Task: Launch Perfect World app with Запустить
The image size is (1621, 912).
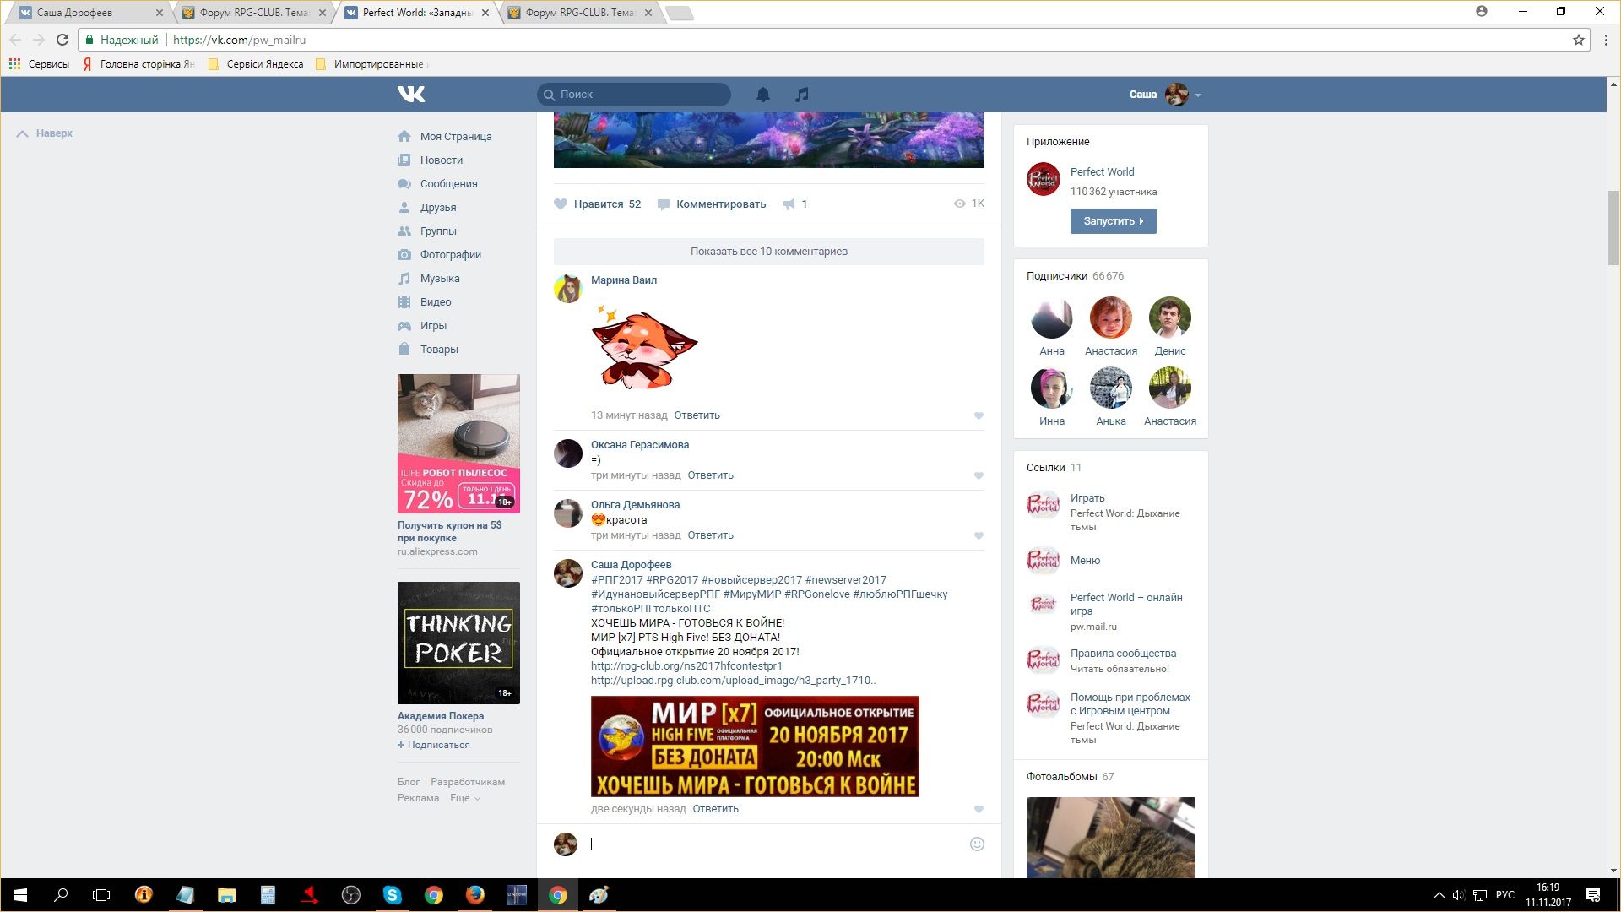Action: point(1113,221)
